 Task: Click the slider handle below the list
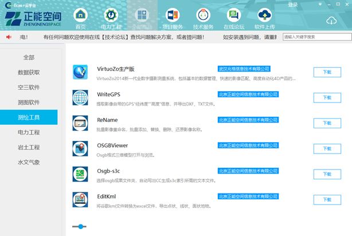click(81, 226)
